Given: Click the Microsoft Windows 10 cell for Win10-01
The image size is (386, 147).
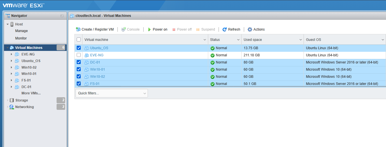Looking at the screenshot, I should pyautogui.click(x=345, y=69).
